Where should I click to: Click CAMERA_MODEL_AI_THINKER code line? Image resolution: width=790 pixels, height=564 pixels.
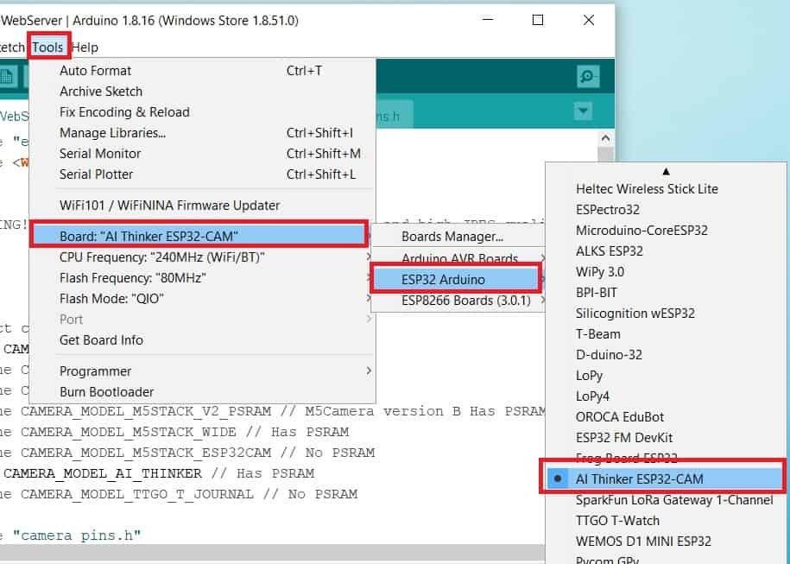click(x=159, y=473)
